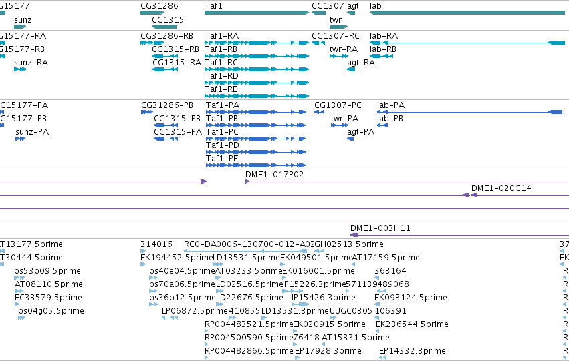This screenshot has height=361, width=569.
Task: Click the lab-PB protein
Action: 382,125
